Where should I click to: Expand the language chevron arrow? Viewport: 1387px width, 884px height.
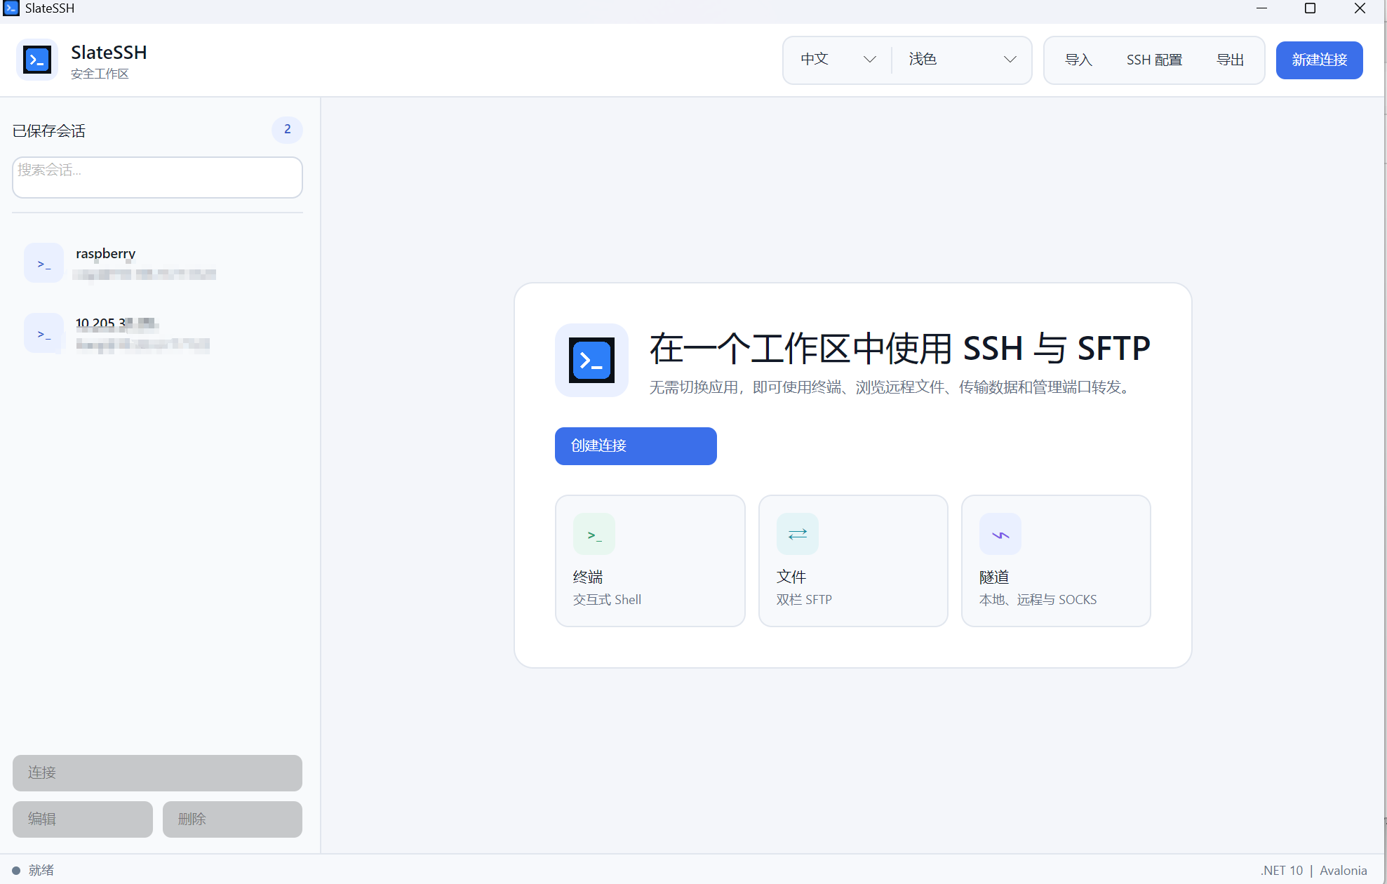[870, 60]
